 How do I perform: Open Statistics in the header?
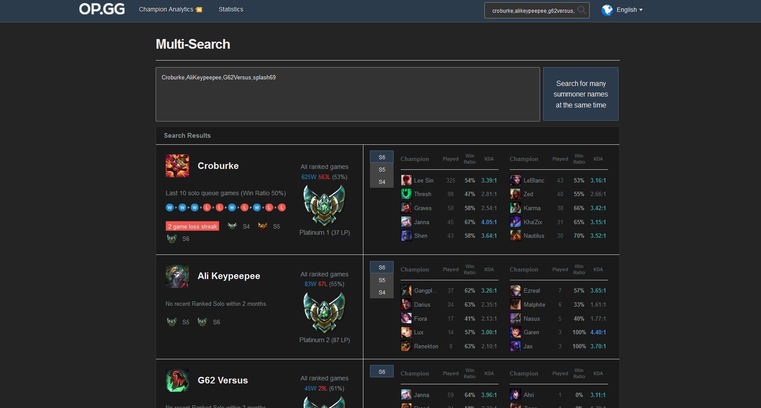(x=231, y=9)
